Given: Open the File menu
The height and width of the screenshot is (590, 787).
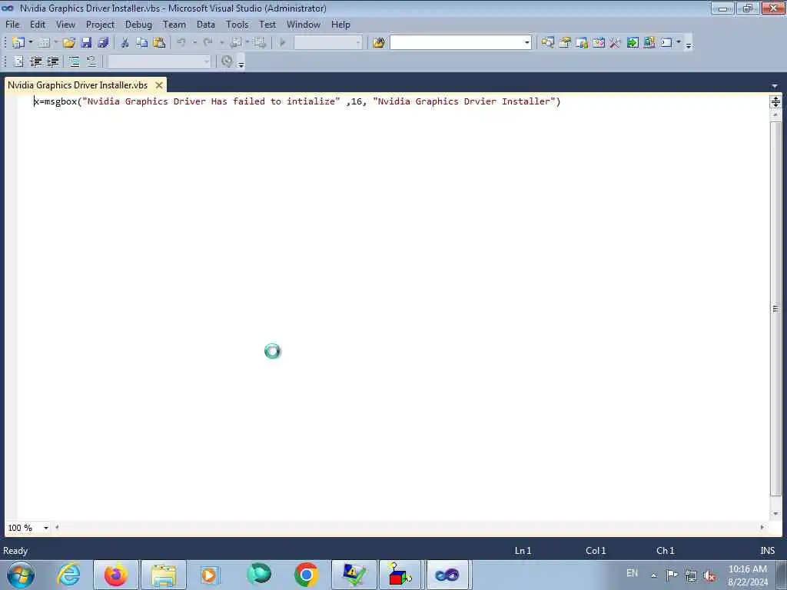Looking at the screenshot, I should [x=12, y=25].
